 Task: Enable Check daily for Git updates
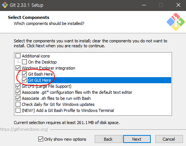click(x=18, y=104)
